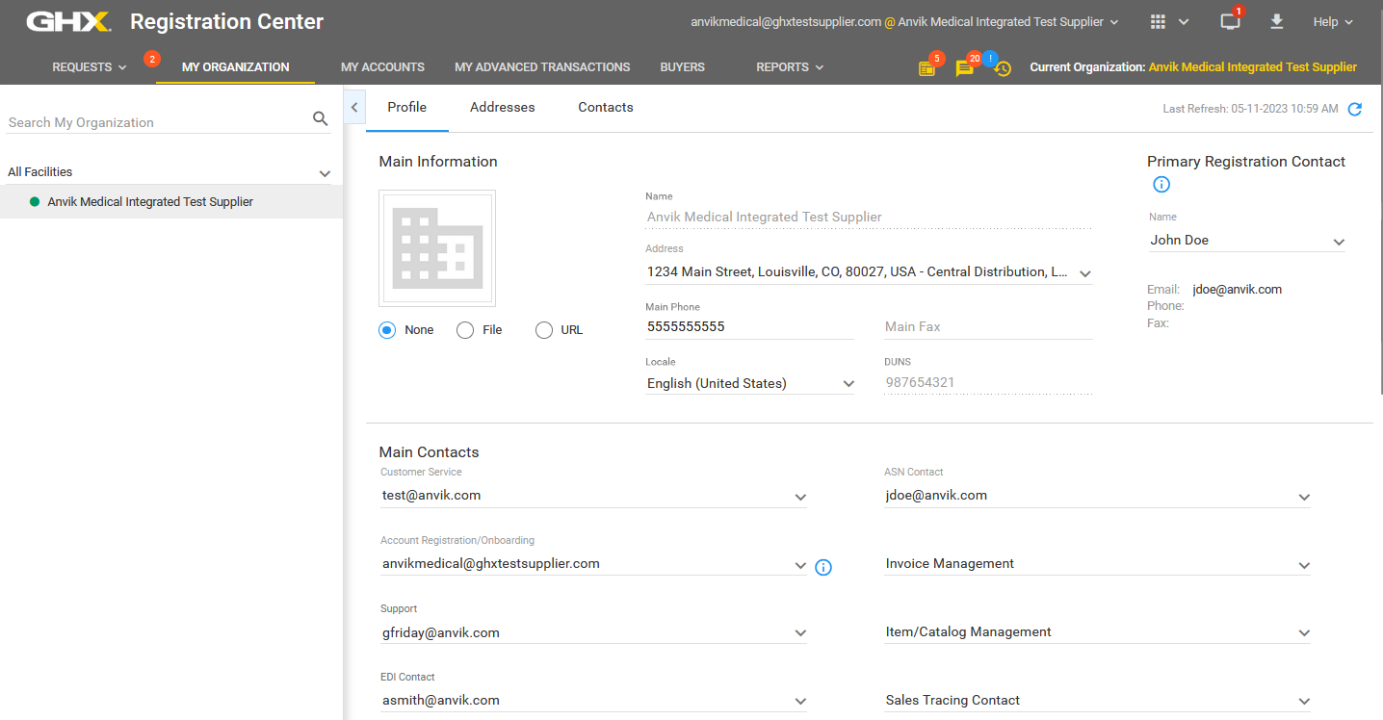Open the user account dropdown in header
Viewport: 1383px width, 720px height.
click(x=905, y=21)
